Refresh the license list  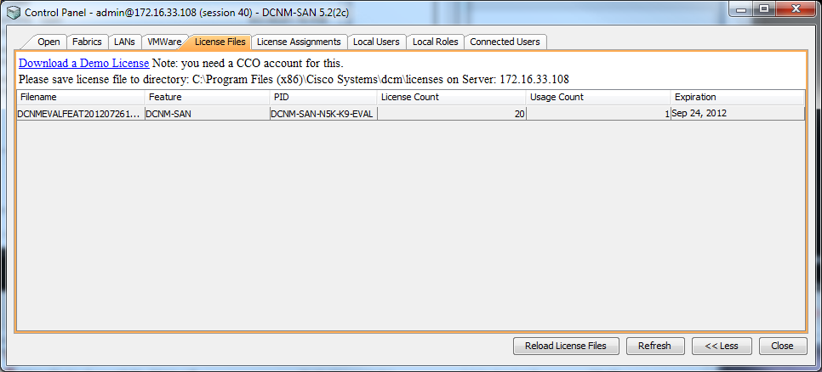[x=654, y=346]
